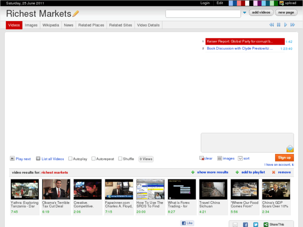Share the page via the Twitter icon

tap(255, 225)
